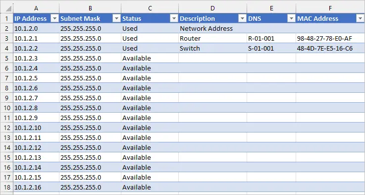
Task: Open the Status column filter dropdown
Action: 174,19
